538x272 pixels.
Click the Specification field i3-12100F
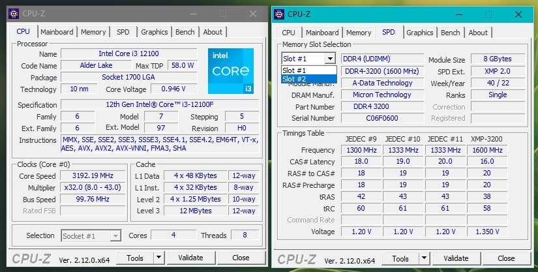pos(160,104)
